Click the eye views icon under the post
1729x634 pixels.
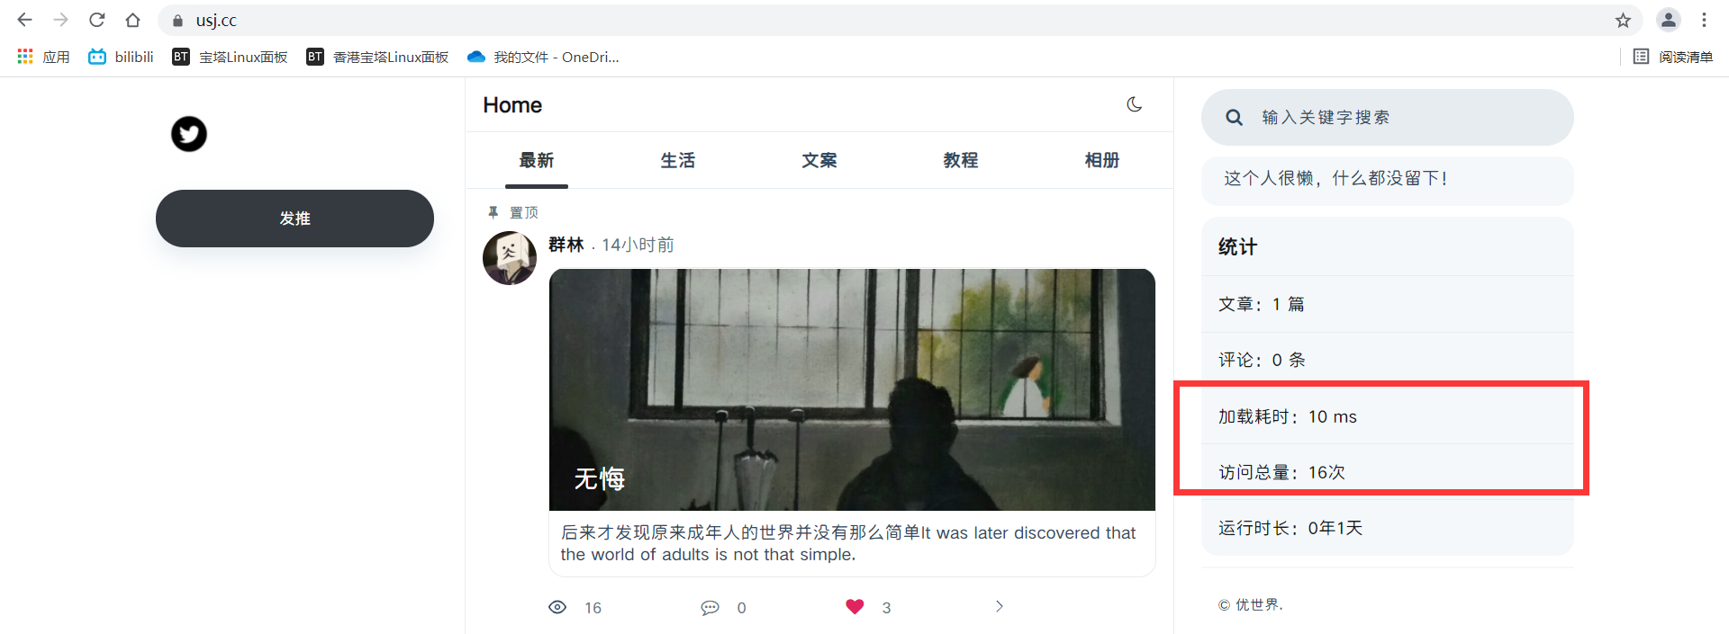557,607
